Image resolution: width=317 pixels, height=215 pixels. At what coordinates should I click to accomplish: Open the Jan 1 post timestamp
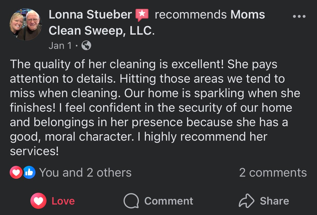60,46
